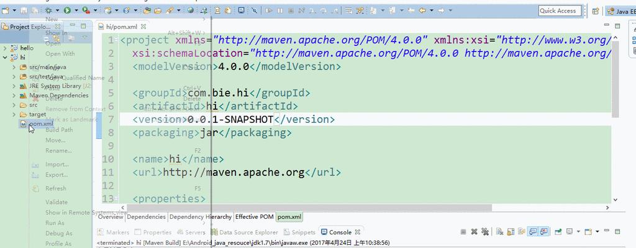The image size is (636, 248).
Task: Click Remove All Terminated Launches double-X icon
Action: click(x=484, y=232)
